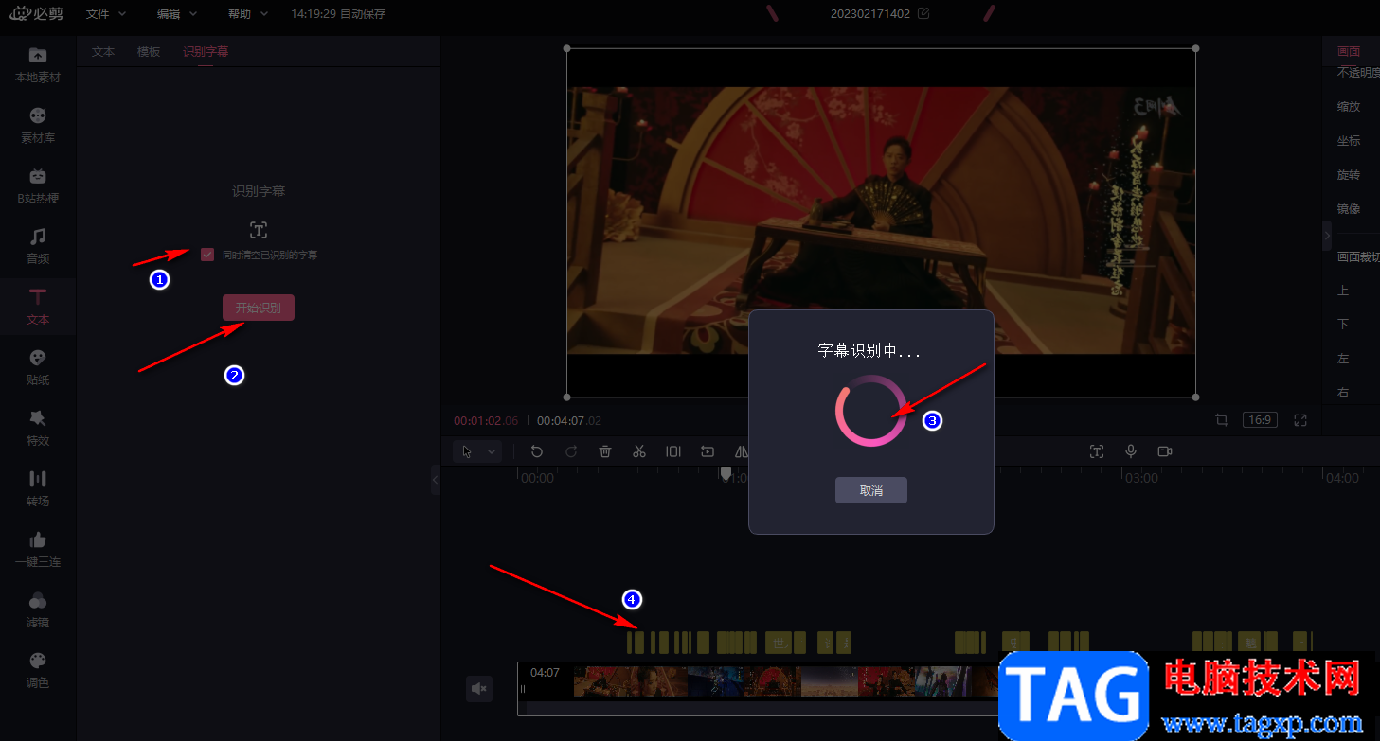The width and height of the screenshot is (1380, 741).
Task: Click the video preview frame
Action: pos(881,222)
